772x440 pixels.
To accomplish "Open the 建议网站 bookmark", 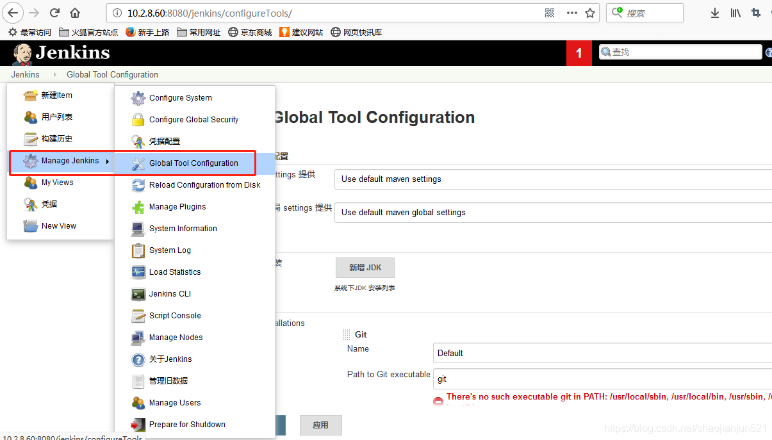I will [301, 32].
